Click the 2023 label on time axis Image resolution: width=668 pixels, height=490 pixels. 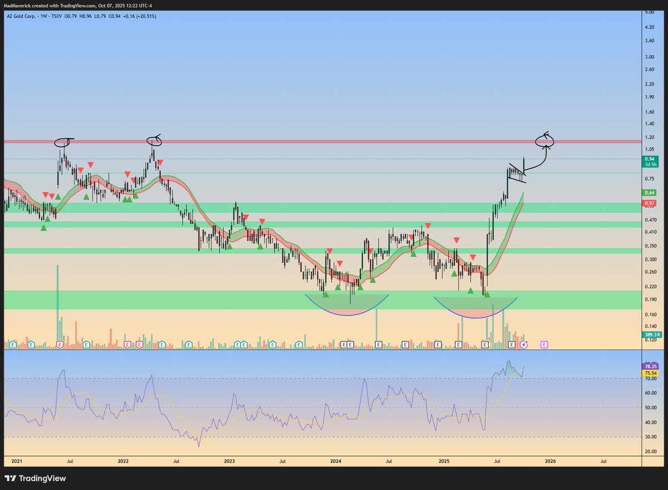tap(229, 461)
